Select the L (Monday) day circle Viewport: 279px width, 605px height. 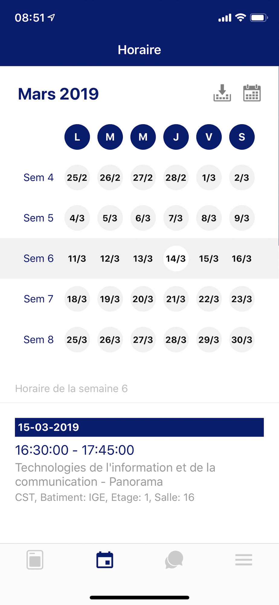pyautogui.click(x=77, y=137)
